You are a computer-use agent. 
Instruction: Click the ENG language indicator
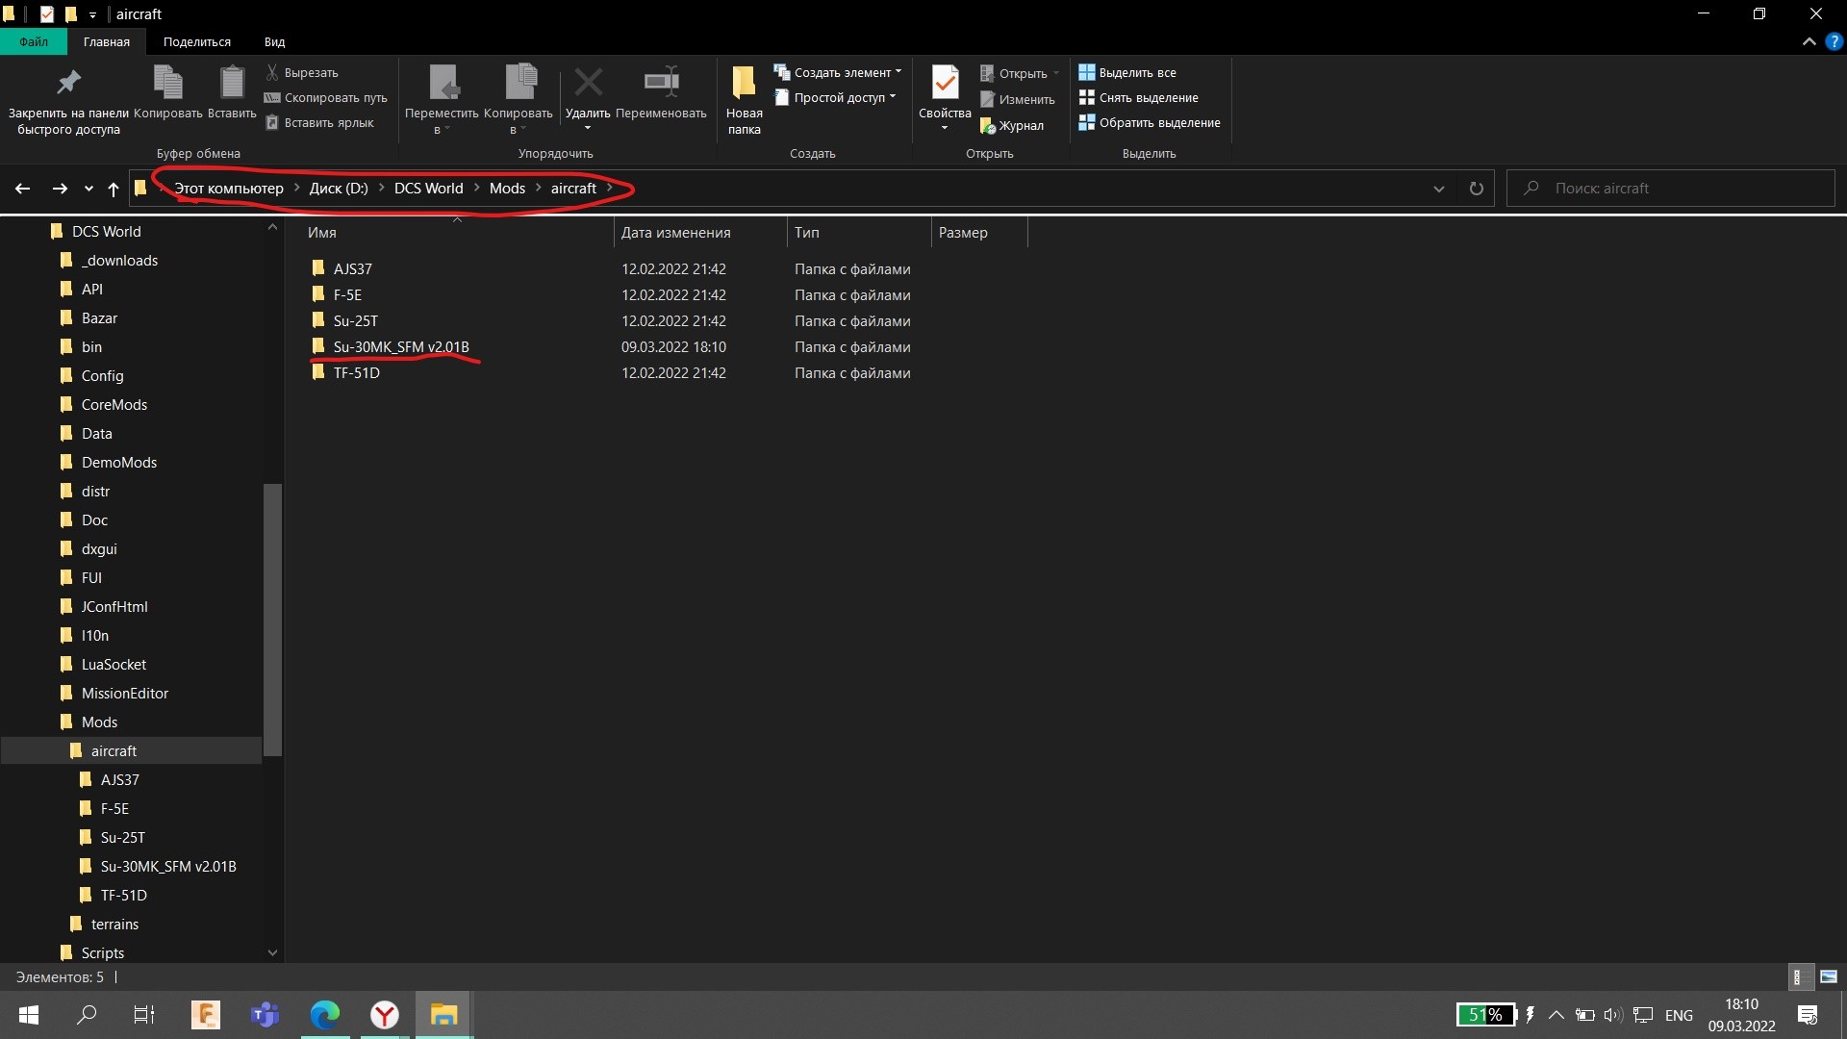pyautogui.click(x=1679, y=1015)
